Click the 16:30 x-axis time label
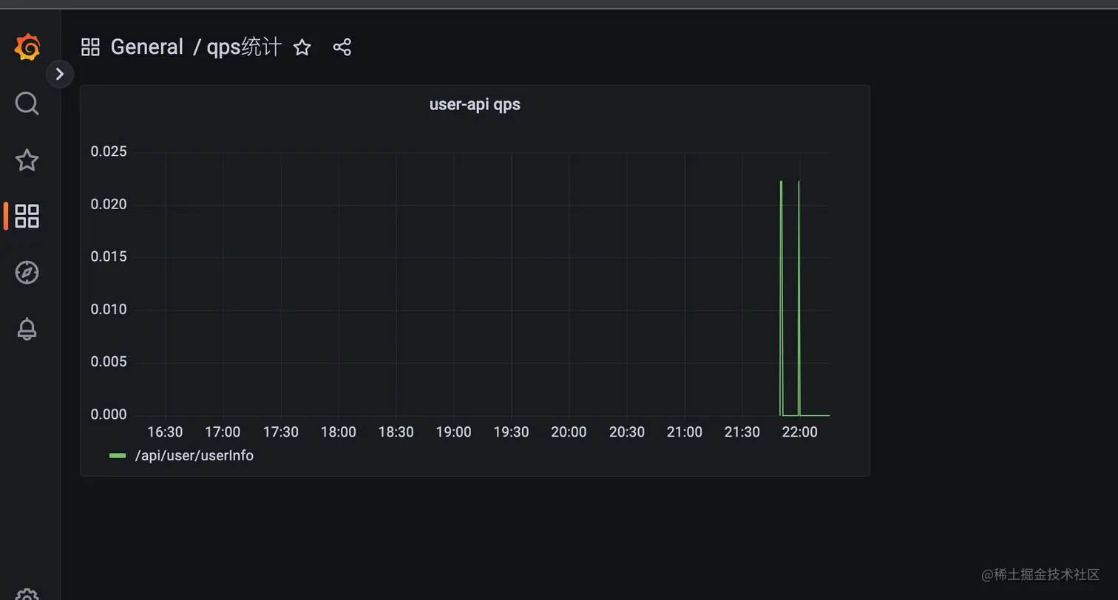 (165, 432)
